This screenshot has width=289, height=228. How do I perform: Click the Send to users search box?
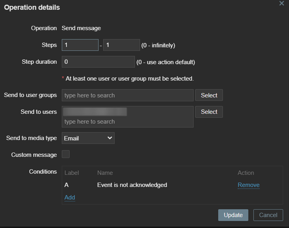click(127, 122)
